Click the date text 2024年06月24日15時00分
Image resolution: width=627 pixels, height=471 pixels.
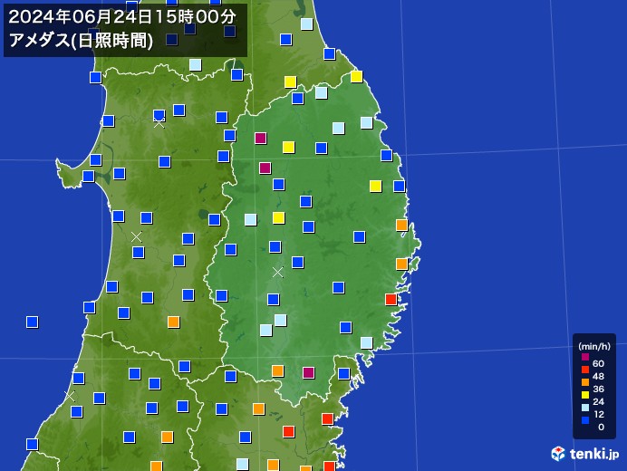pyautogui.click(x=122, y=17)
